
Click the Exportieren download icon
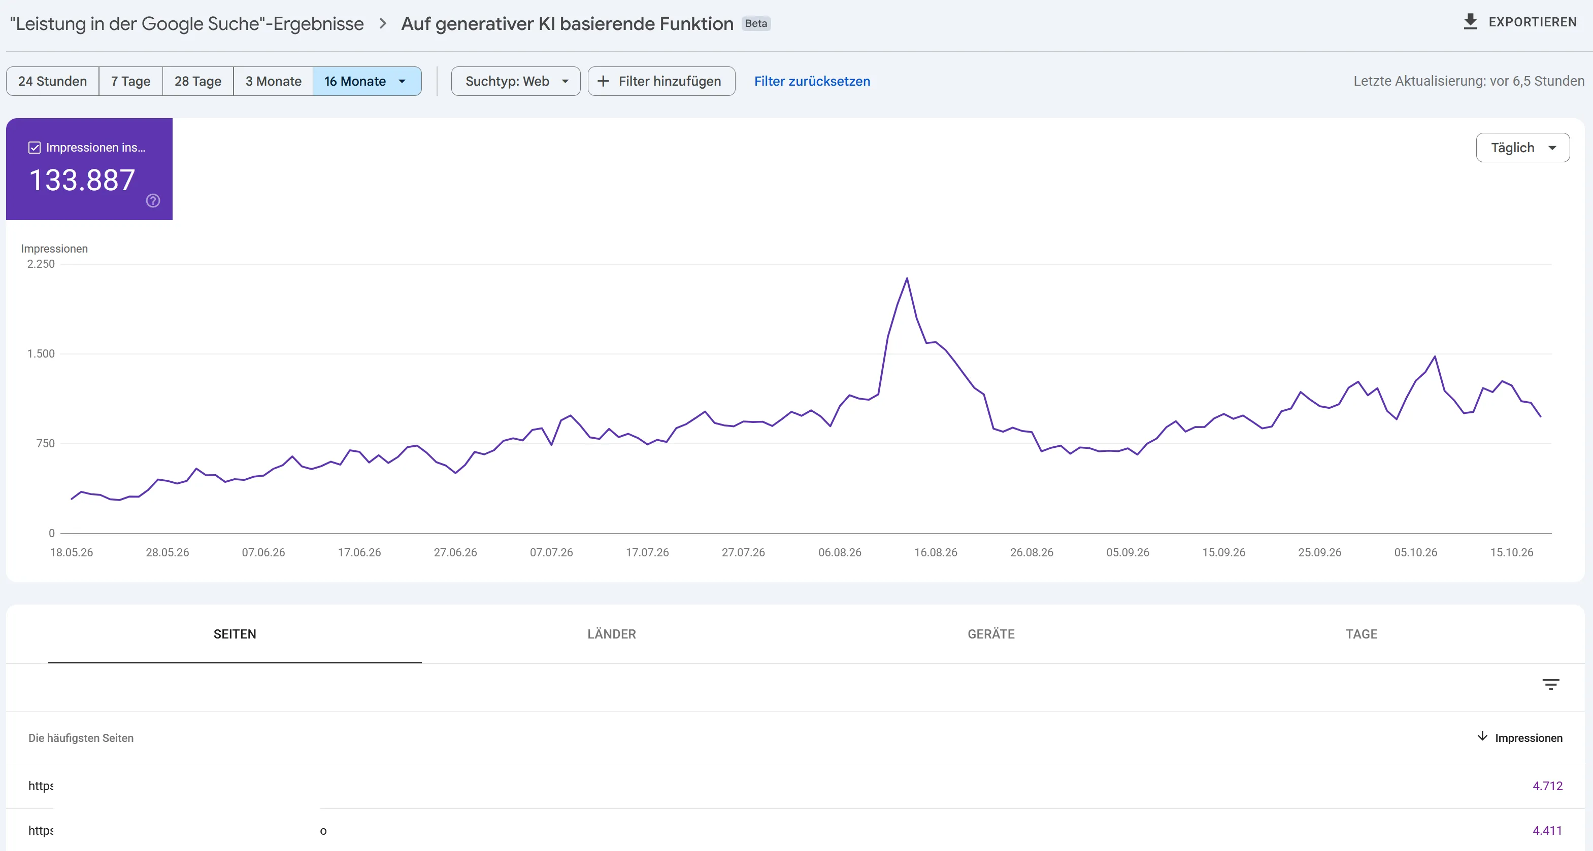click(x=1470, y=22)
